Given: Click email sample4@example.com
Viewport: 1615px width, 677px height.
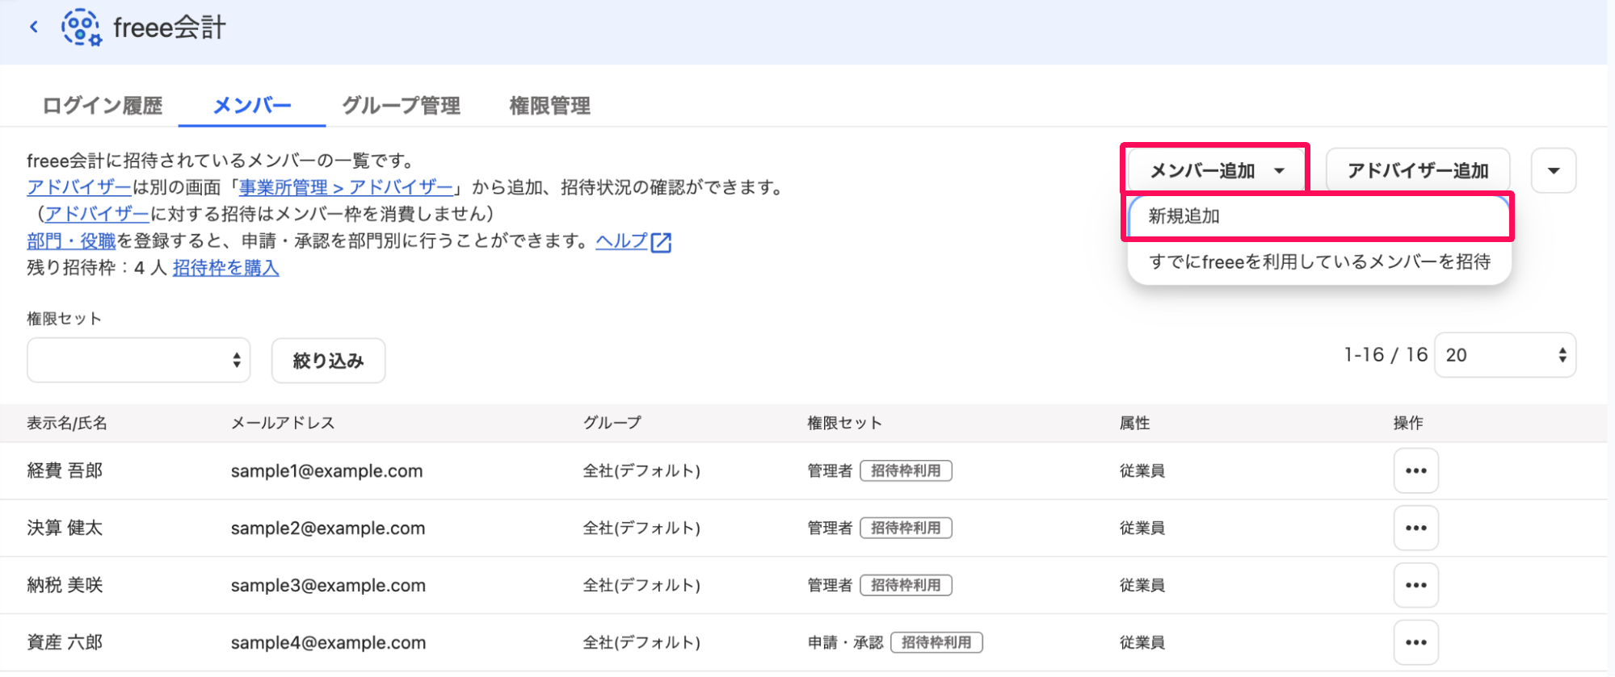Looking at the screenshot, I should [x=327, y=643].
